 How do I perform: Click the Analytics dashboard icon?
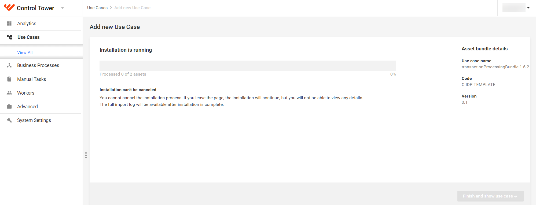(9, 24)
